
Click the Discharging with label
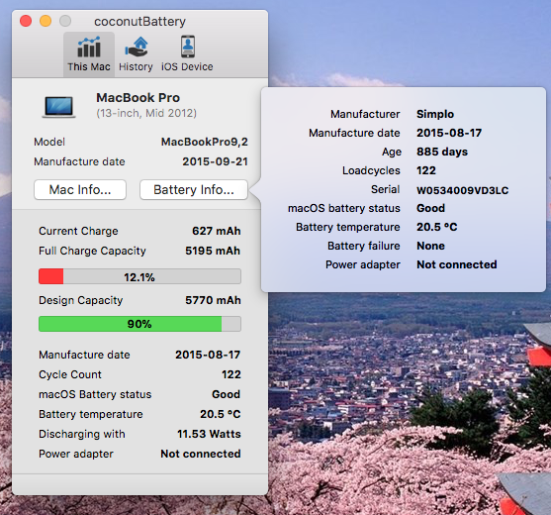pos(82,434)
